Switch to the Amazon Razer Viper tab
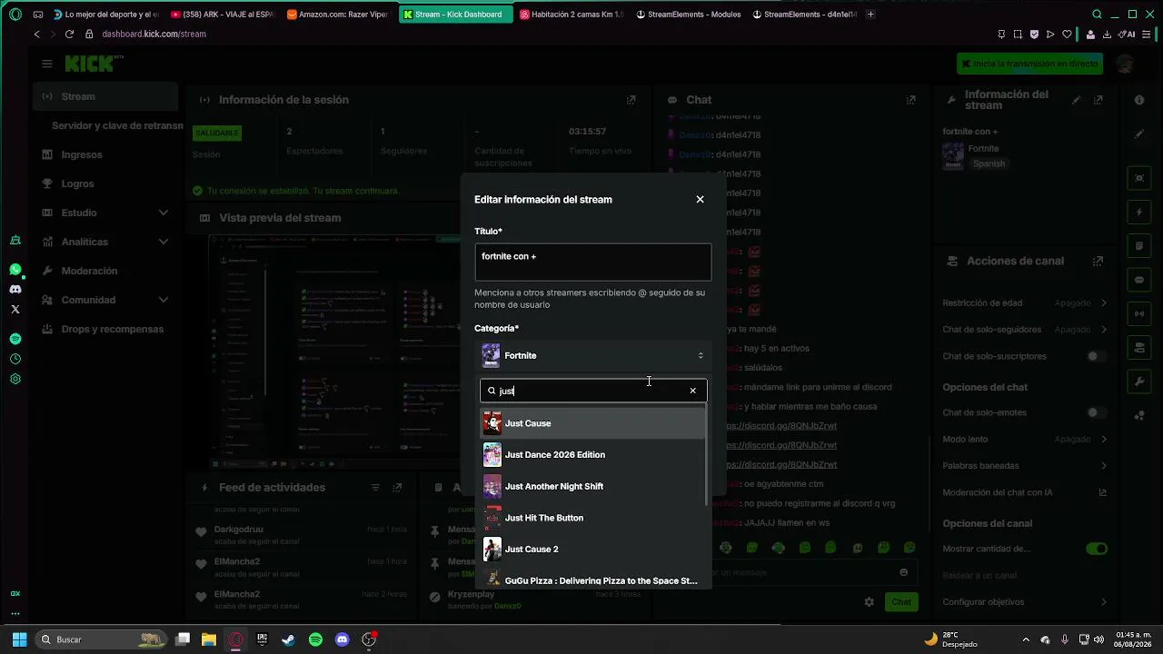This screenshot has width=1163, height=654. coord(338,15)
